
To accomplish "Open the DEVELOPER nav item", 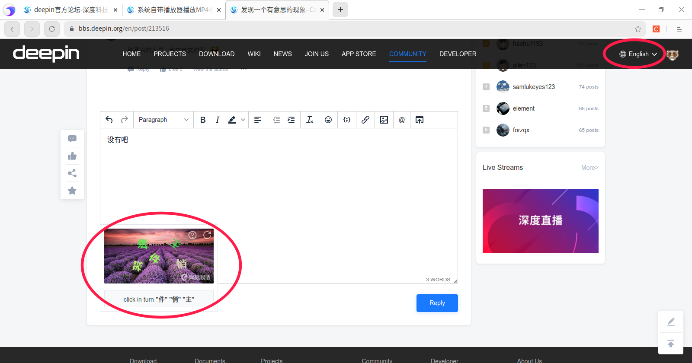I will [458, 54].
